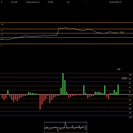Open the mini RSI preview chart at bottom
Image resolution: width=133 pixels, height=133 pixels.
point(66,127)
